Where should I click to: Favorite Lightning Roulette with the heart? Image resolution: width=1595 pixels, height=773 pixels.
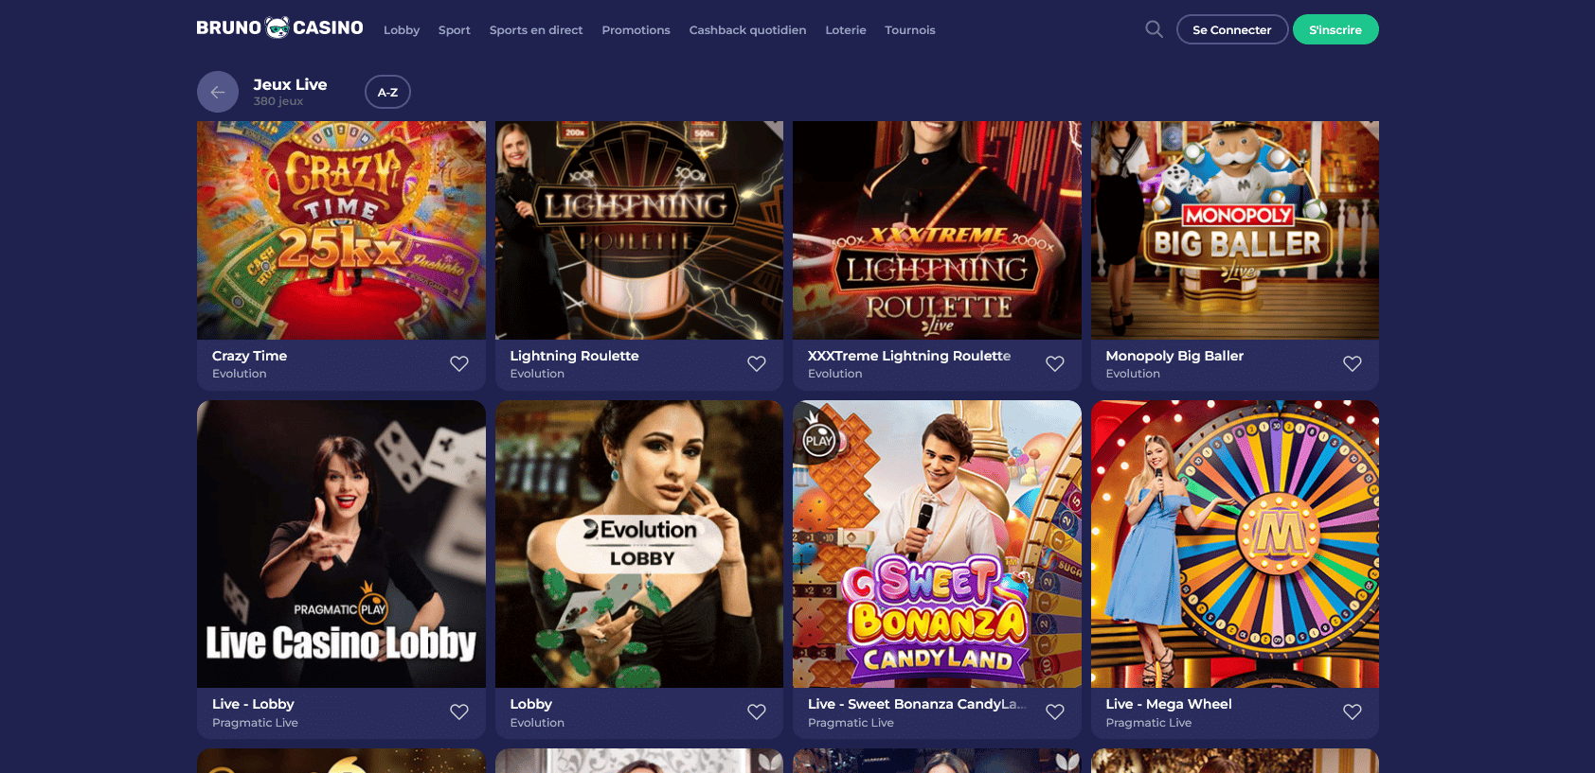pos(757,364)
